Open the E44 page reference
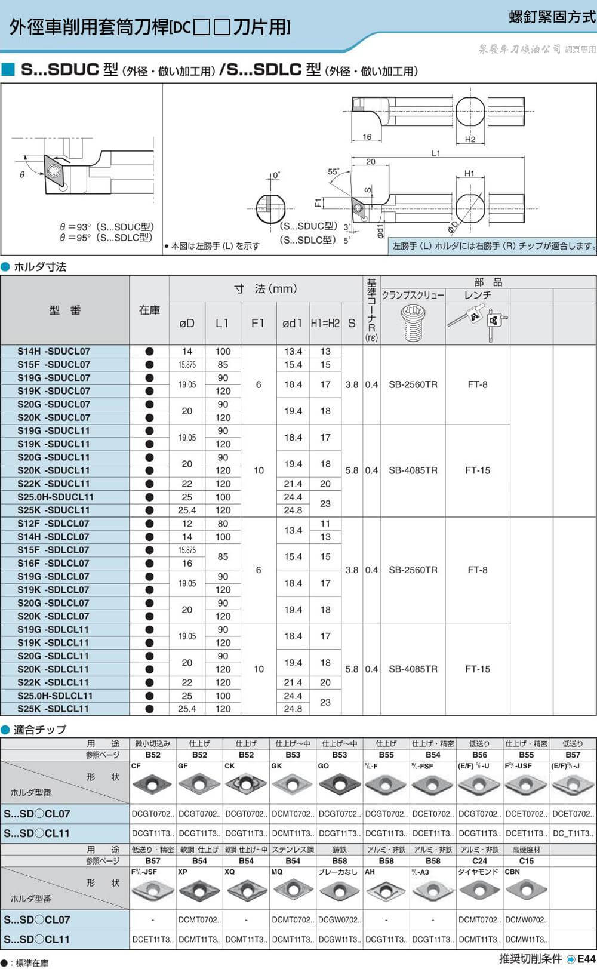The width and height of the screenshot is (597, 969). pyautogui.click(x=586, y=959)
